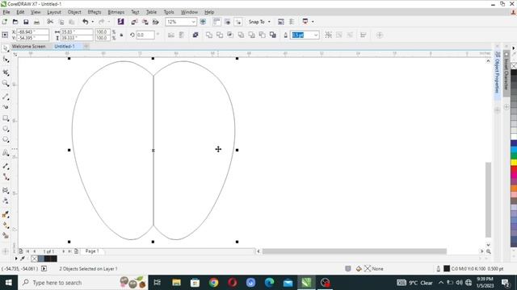Open Chrome from the taskbar
This screenshot has width=517, height=290.
(x=213, y=283)
